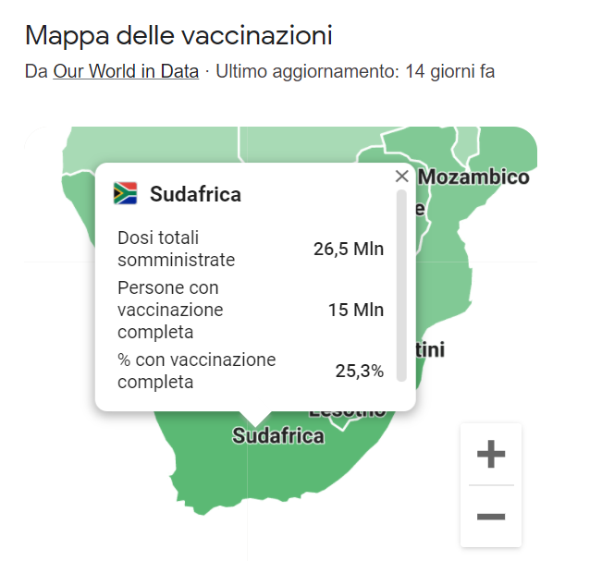Click the Sudafrica heading in the popup
Viewport: 602px width, 561px height.
pos(195,194)
